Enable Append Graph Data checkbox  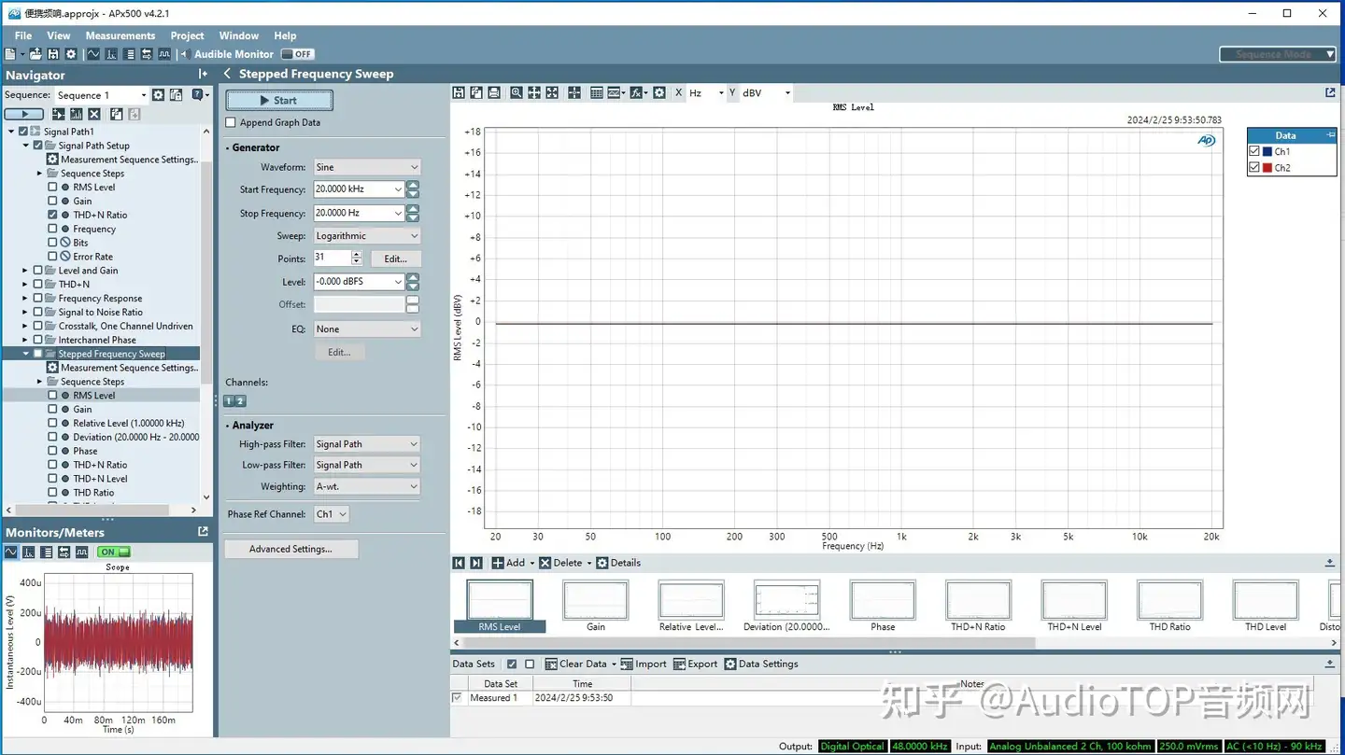(x=231, y=122)
